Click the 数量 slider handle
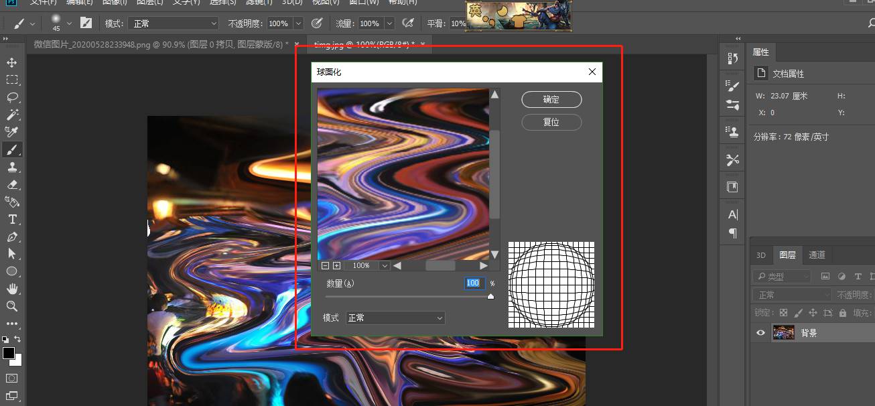The image size is (875, 406). tap(490, 296)
